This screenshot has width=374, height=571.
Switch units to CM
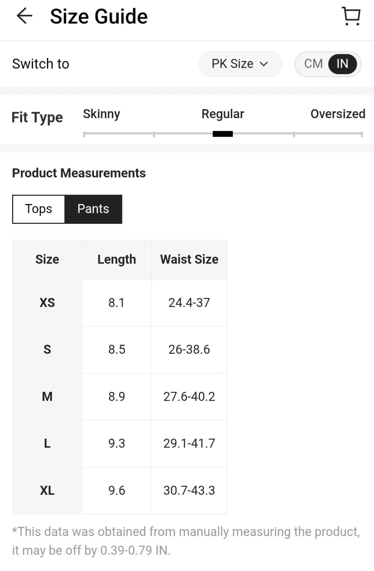313,64
